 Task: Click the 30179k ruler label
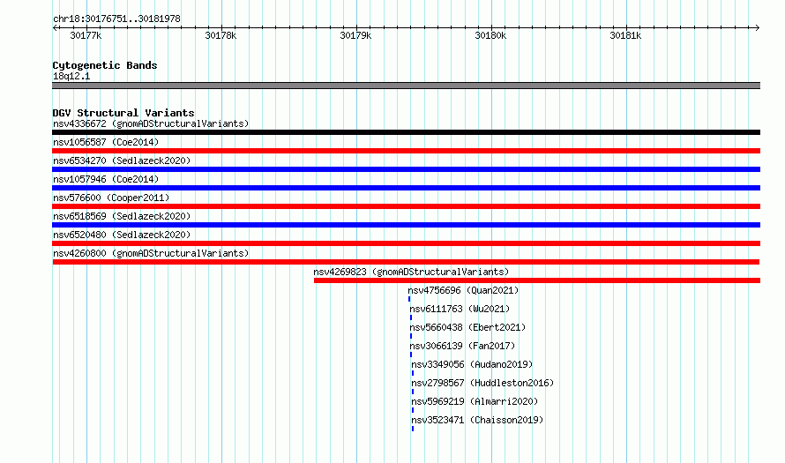[x=355, y=35]
